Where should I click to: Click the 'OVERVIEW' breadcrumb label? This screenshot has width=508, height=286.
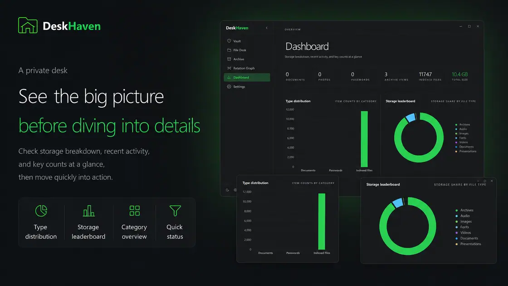[293, 30]
